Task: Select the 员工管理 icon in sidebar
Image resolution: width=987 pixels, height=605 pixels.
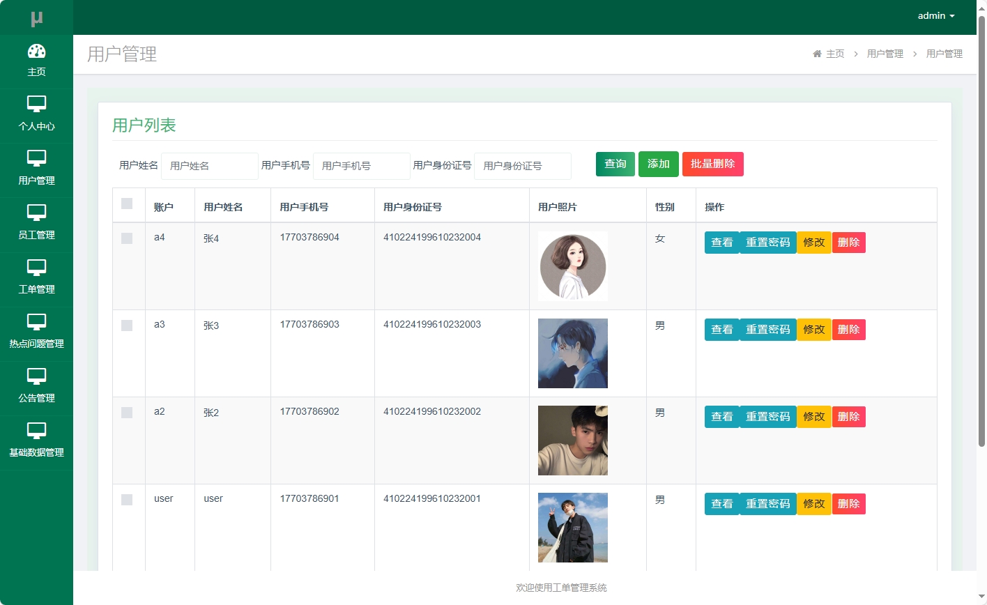Action: [37, 213]
